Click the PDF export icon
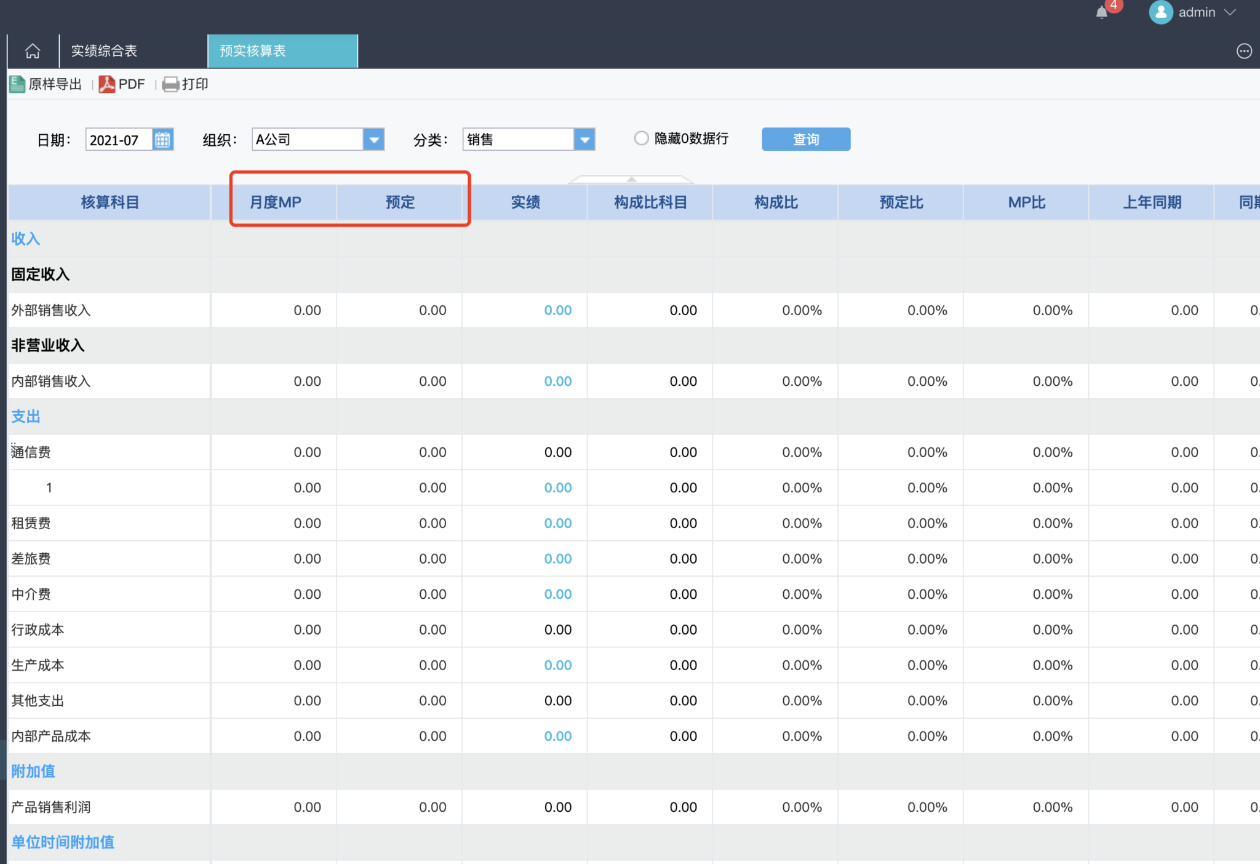Image resolution: width=1260 pixels, height=864 pixels. coord(107,84)
